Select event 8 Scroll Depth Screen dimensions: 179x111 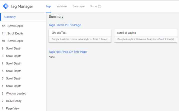[23, 56]
